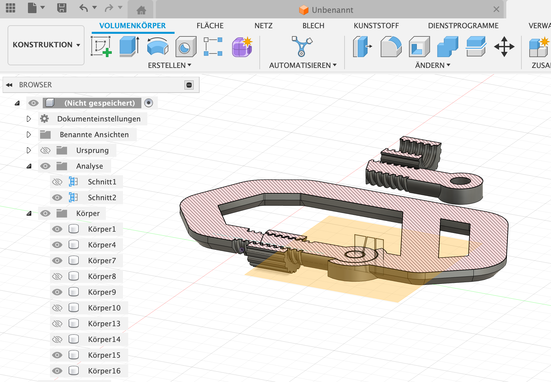Show the Schnitt1 section
The height and width of the screenshot is (382, 551).
[x=57, y=182]
